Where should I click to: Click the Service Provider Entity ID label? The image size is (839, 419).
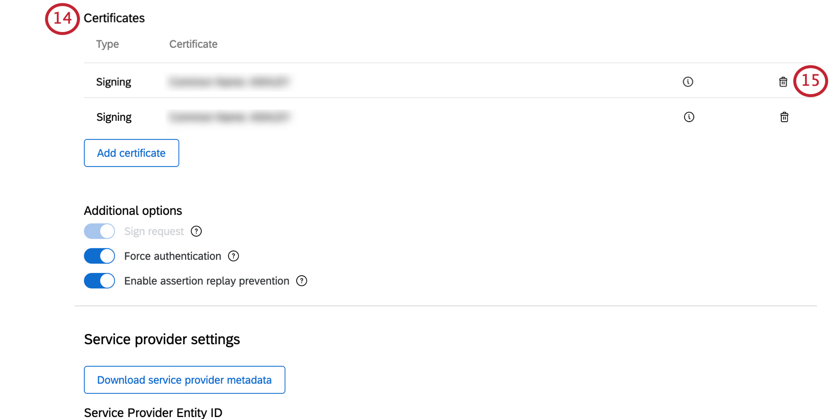[x=153, y=412]
